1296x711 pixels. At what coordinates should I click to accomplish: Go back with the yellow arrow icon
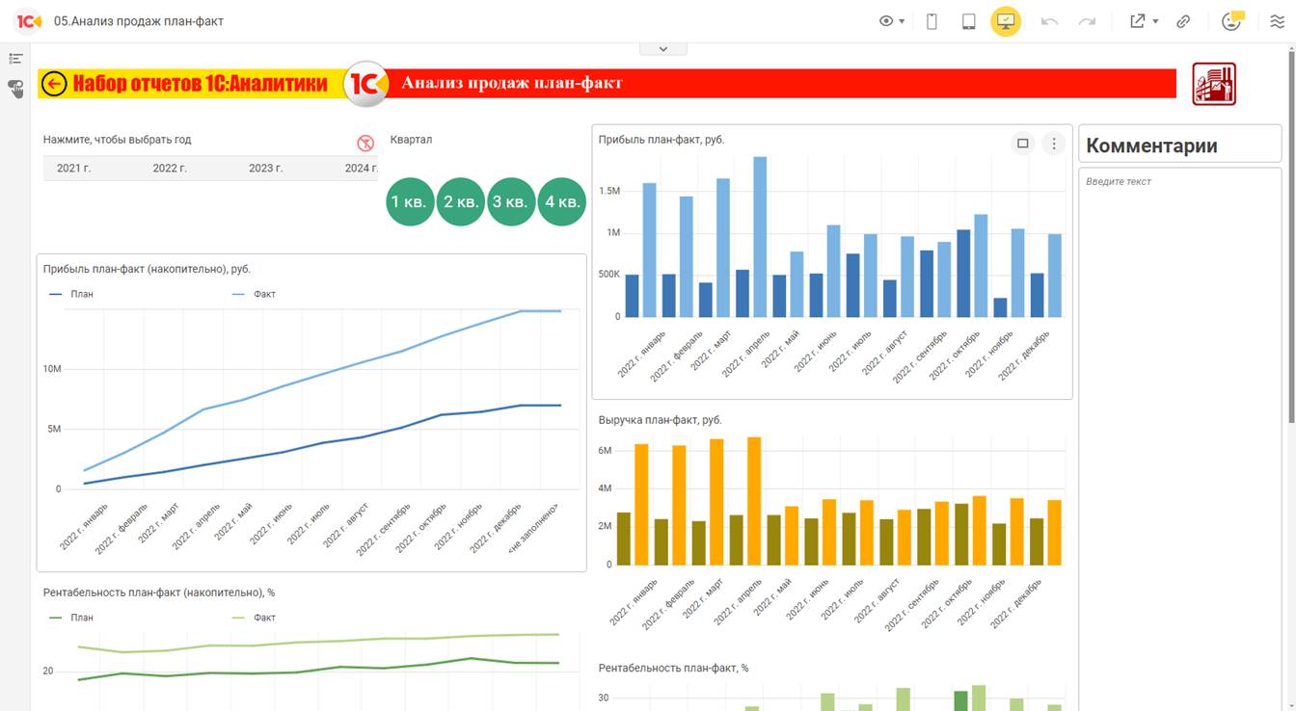tap(54, 85)
